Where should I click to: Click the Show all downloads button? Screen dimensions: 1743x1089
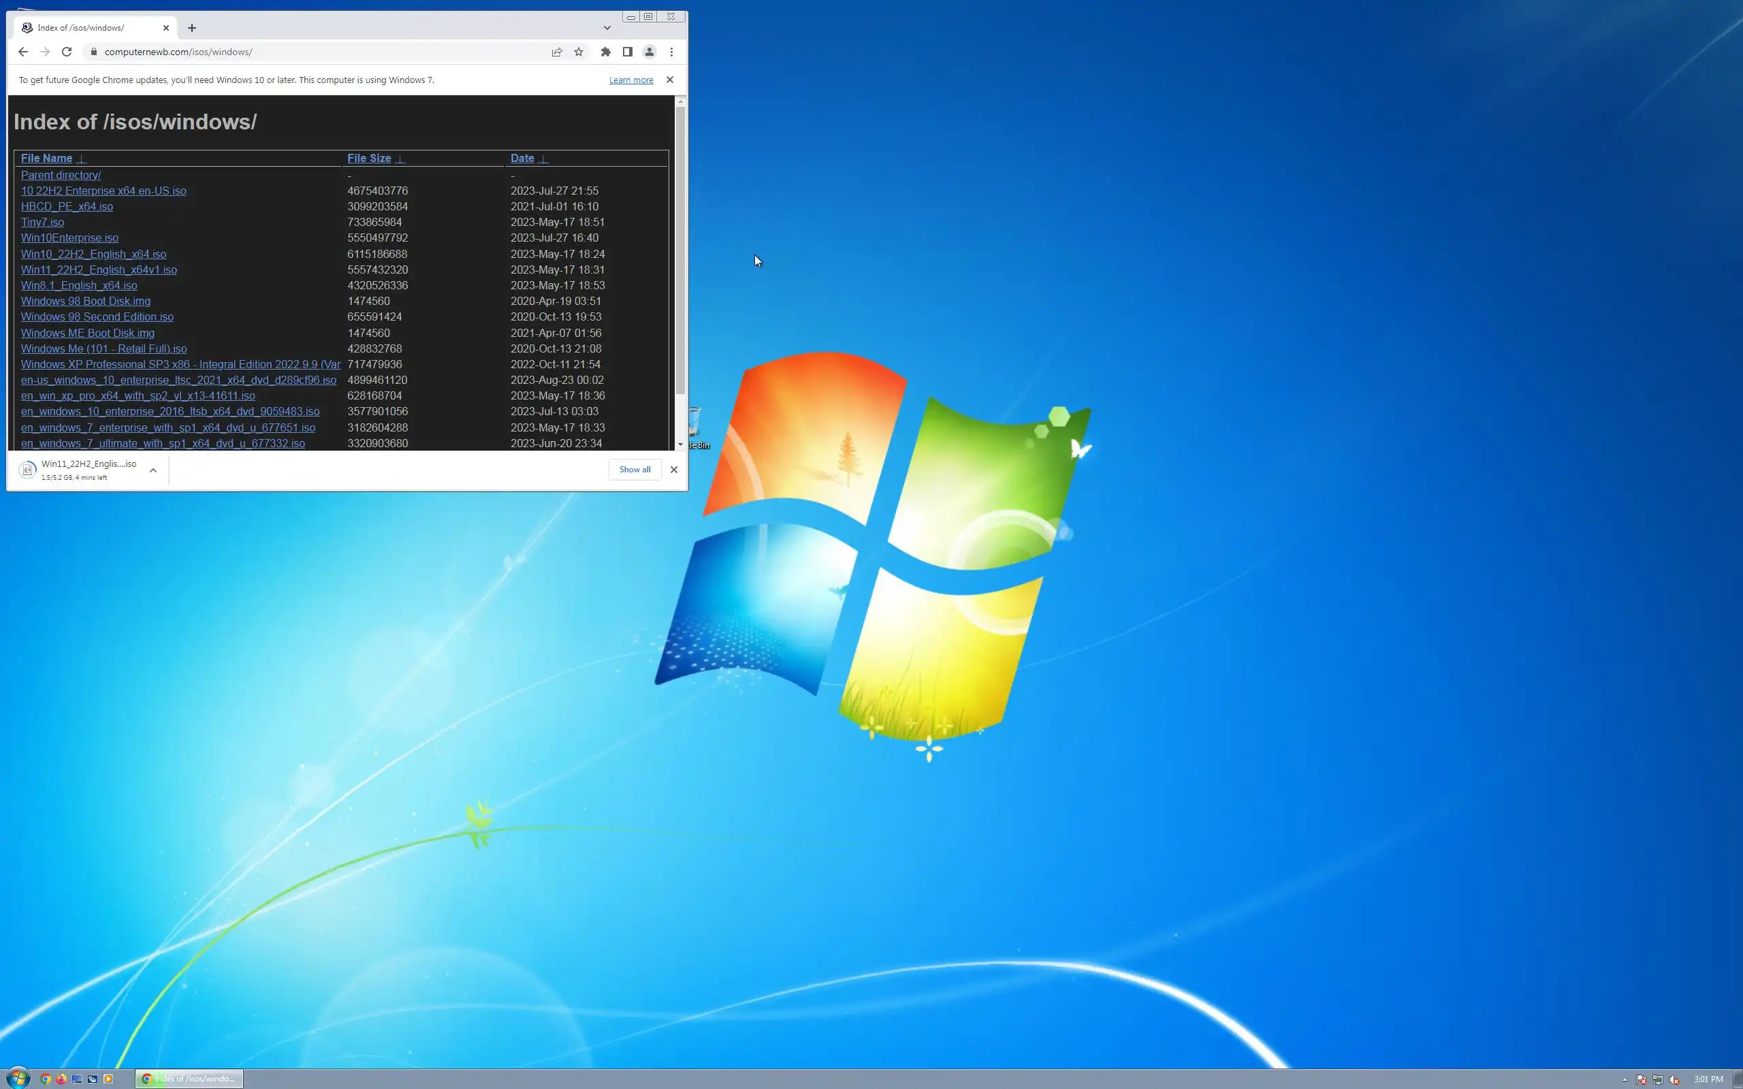tap(635, 470)
